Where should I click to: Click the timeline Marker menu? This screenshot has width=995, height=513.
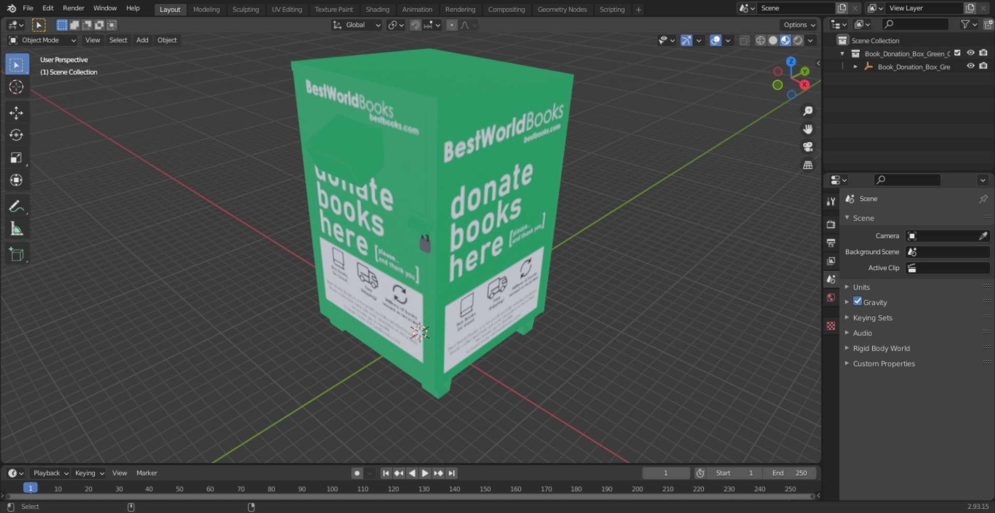[147, 473]
